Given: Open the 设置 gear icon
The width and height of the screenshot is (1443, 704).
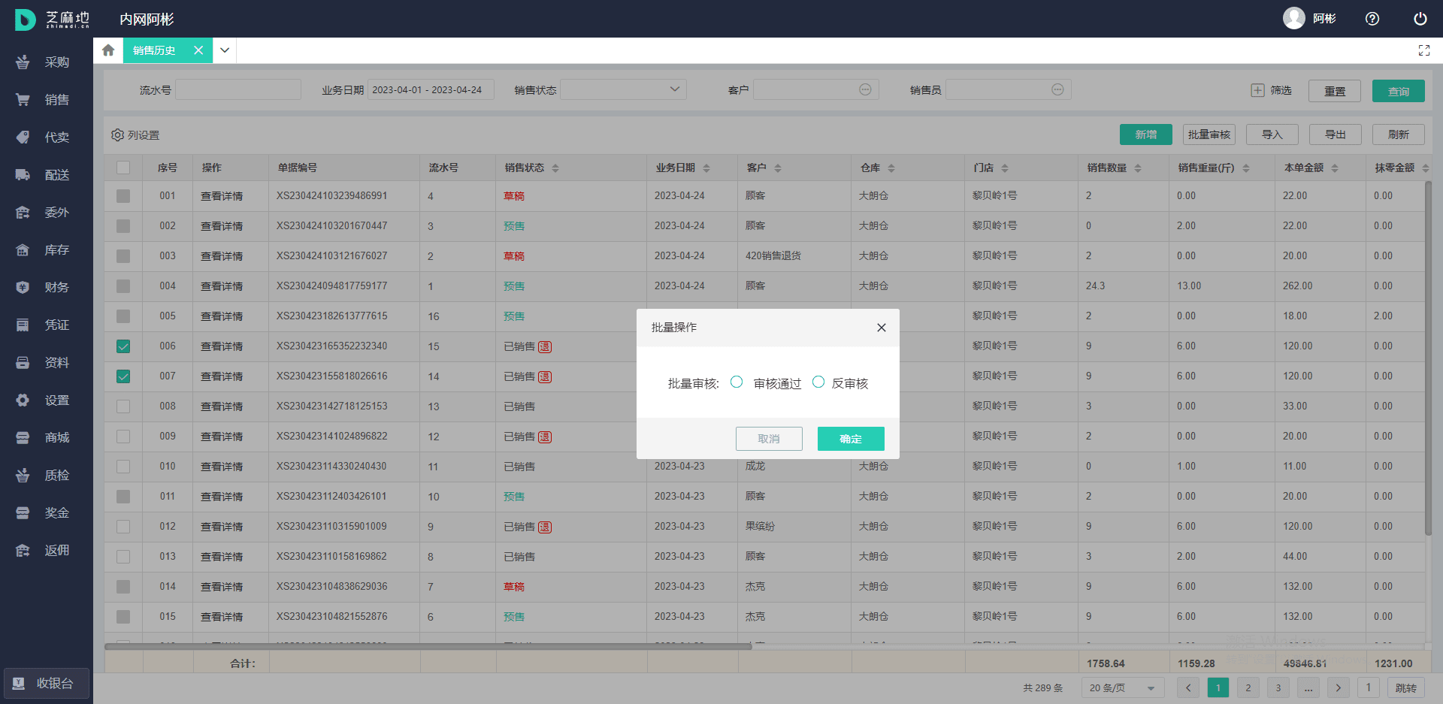Looking at the screenshot, I should 23,400.
